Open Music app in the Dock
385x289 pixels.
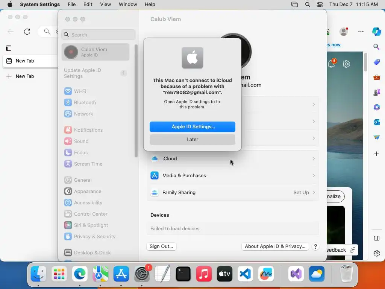204,274
